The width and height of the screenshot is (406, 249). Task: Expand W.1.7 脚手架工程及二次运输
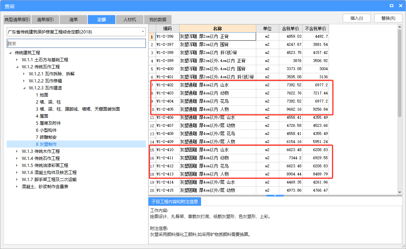17,180
